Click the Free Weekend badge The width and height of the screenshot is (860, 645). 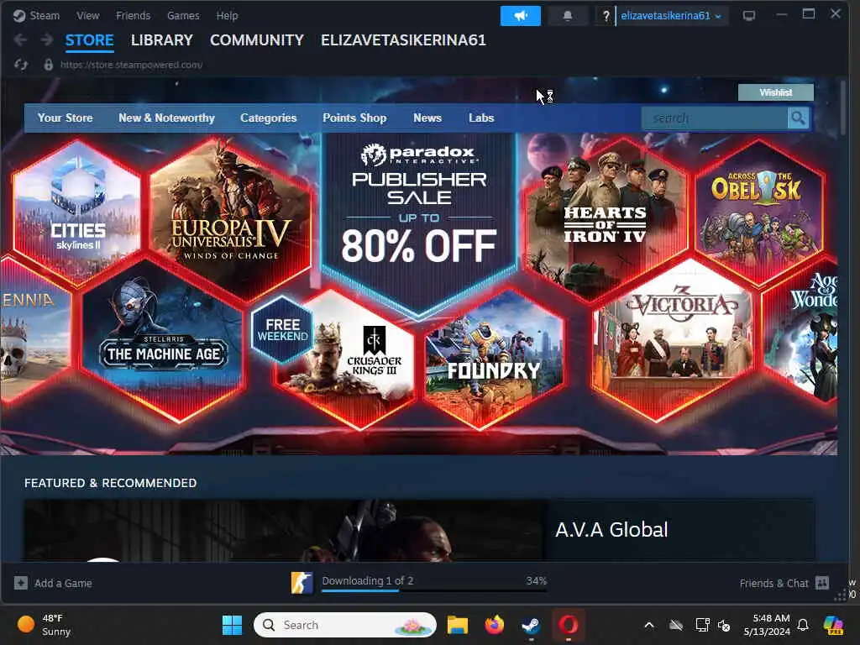coord(282,329)
